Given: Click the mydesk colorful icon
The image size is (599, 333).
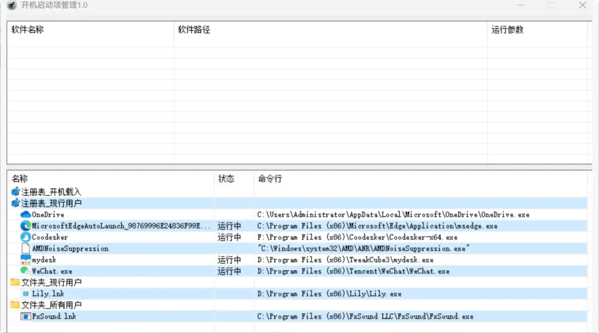Looking at the screenshot, I should (x=25, y=260).
